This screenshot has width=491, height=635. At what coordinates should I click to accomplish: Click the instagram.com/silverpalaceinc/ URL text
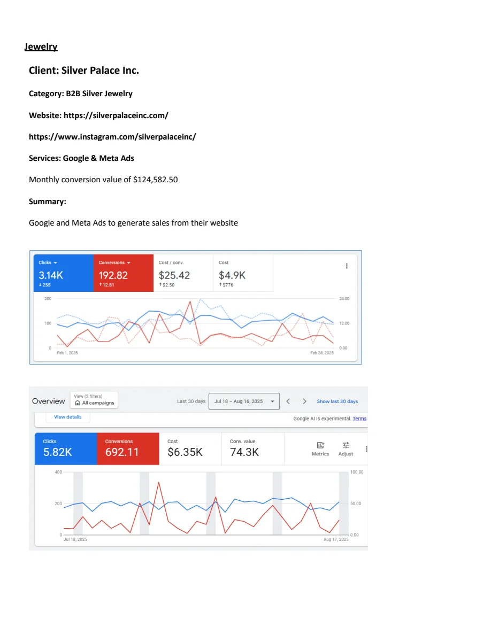[x=112, y=137]
